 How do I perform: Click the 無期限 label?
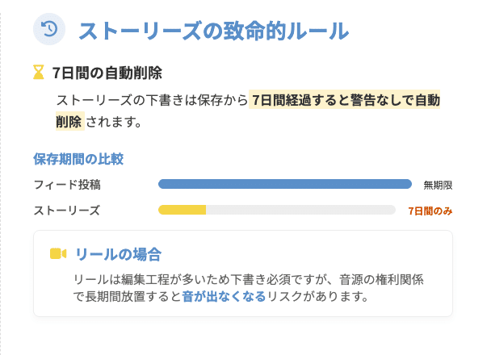(x=438, y=185)
